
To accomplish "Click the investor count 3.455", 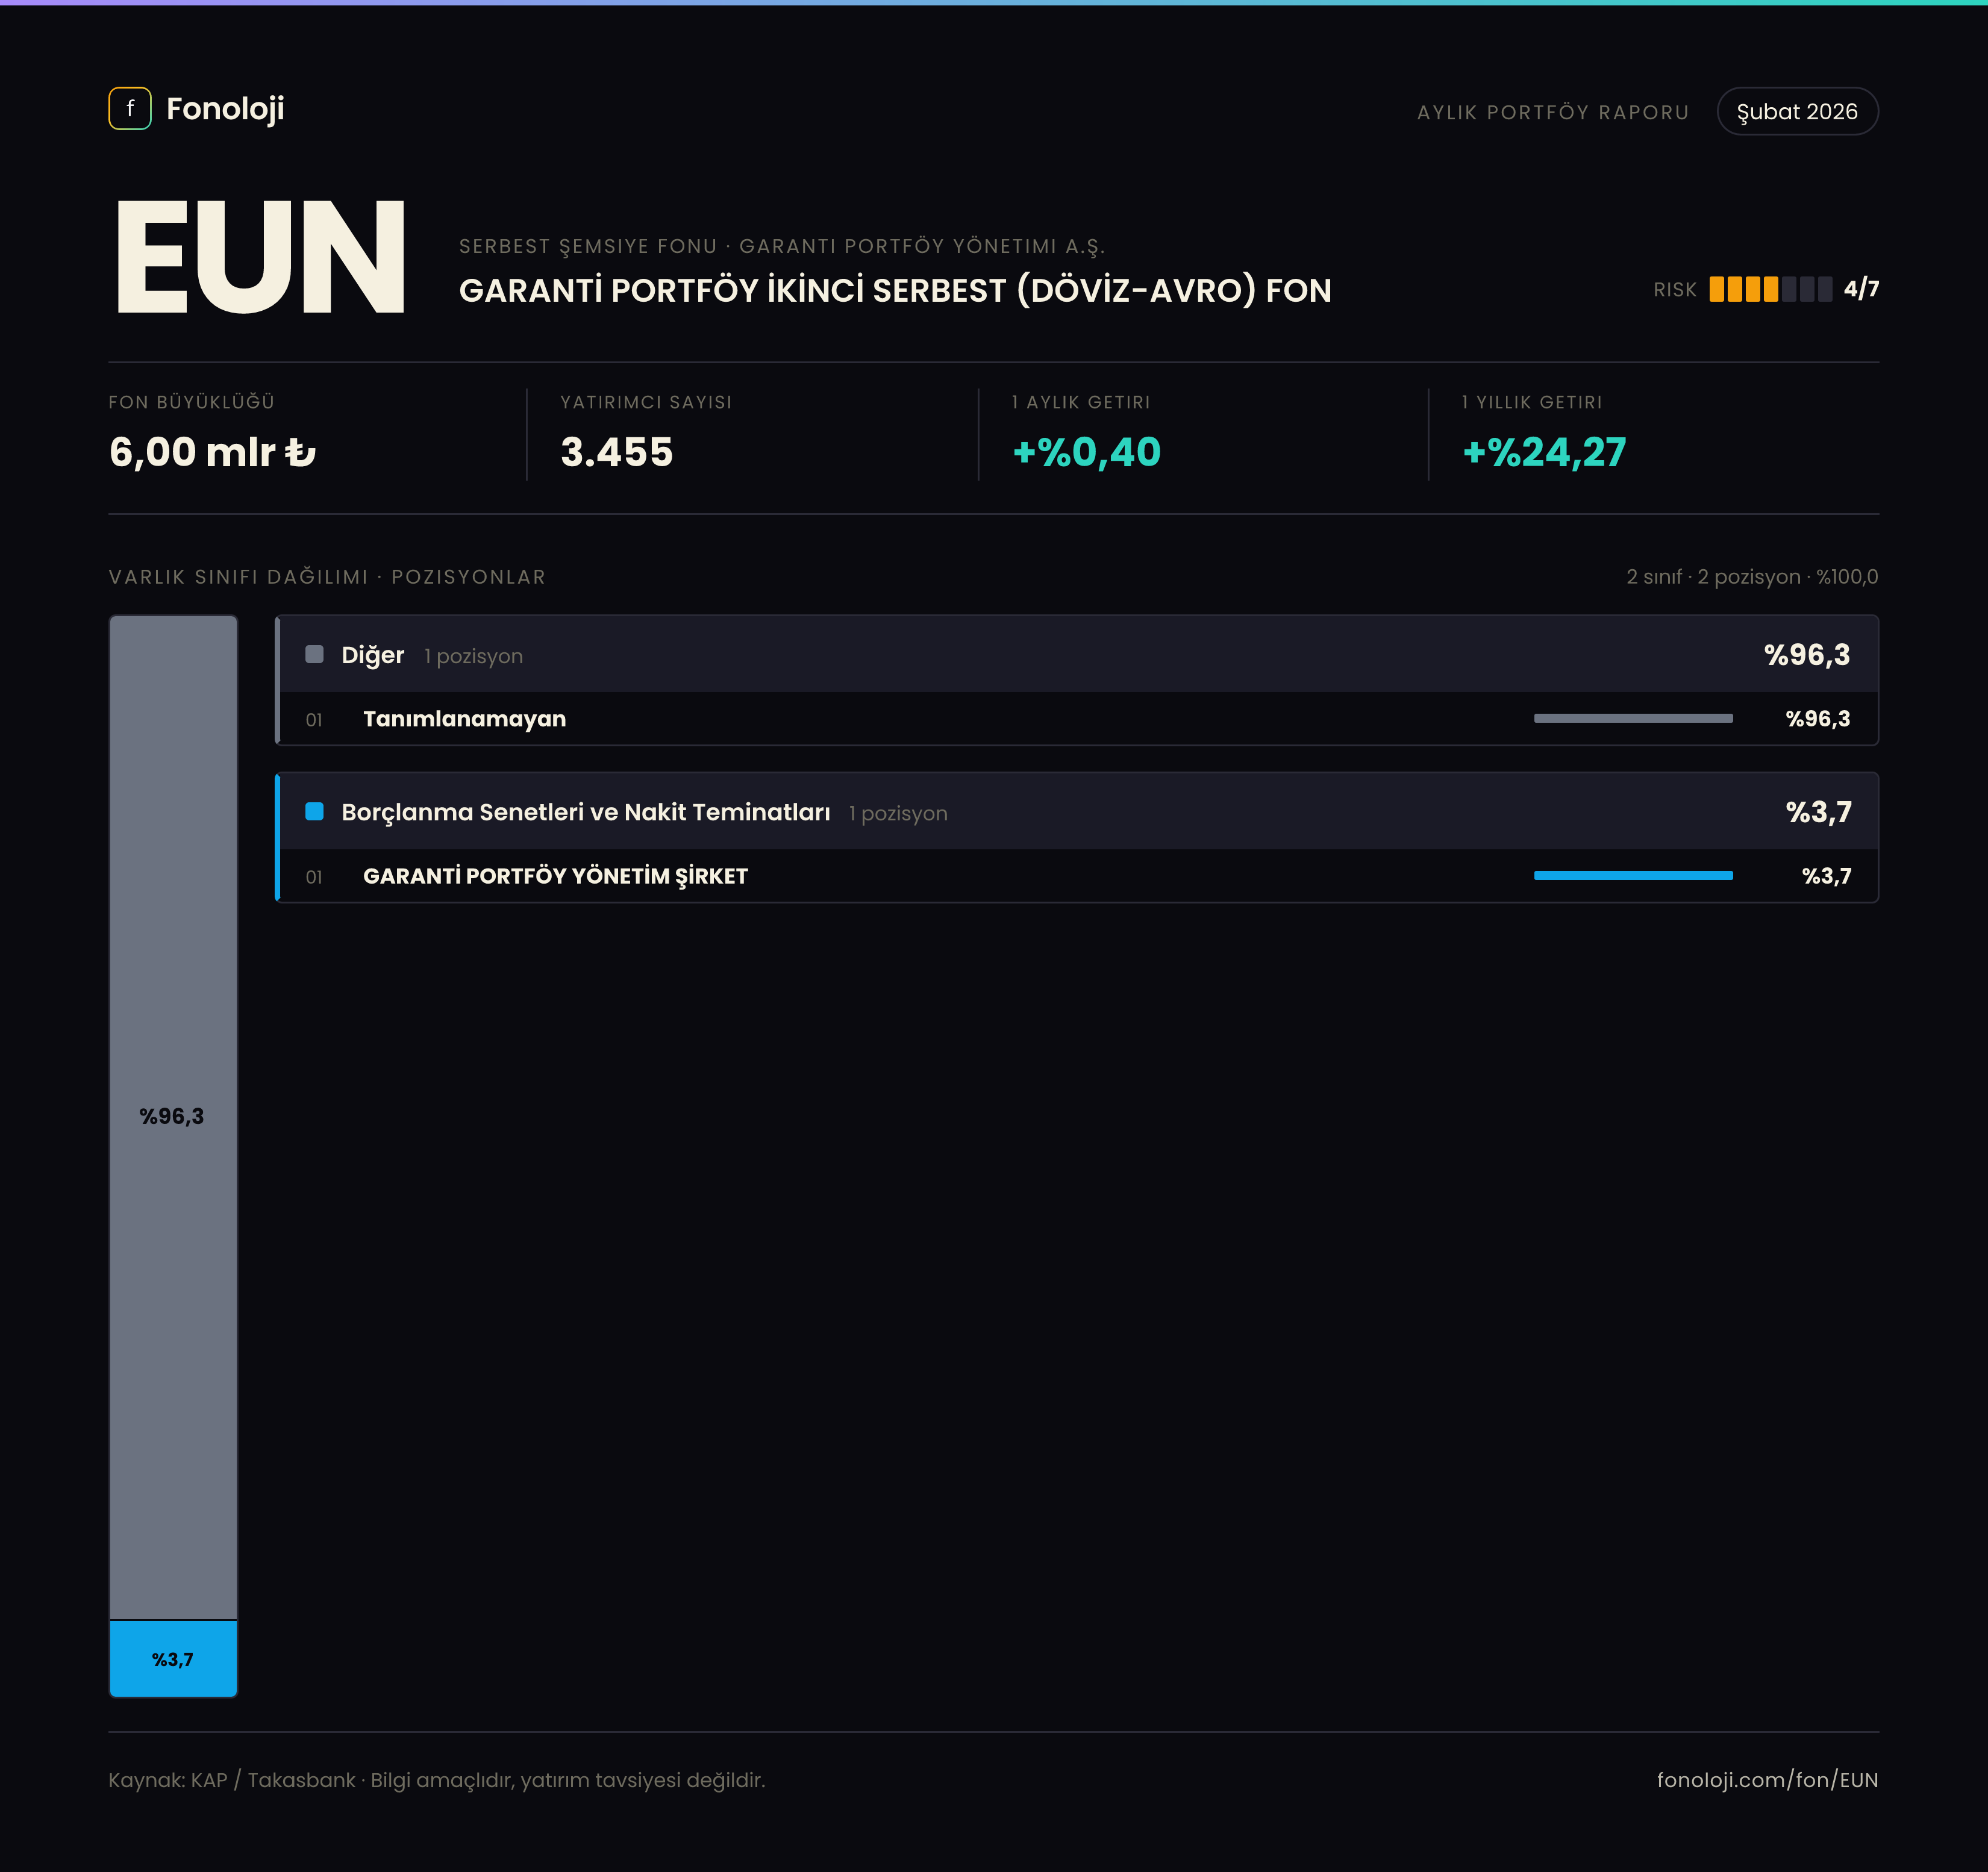I will point(617,452).
